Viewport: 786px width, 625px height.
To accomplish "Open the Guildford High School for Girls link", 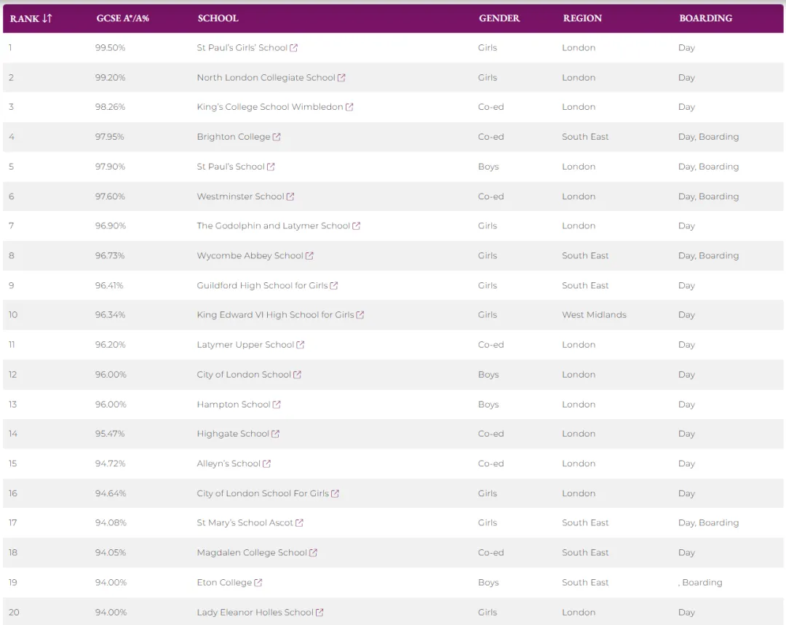I will [262, 285].
